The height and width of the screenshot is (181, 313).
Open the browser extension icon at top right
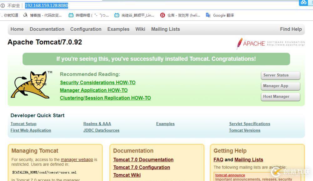point(304,3)
